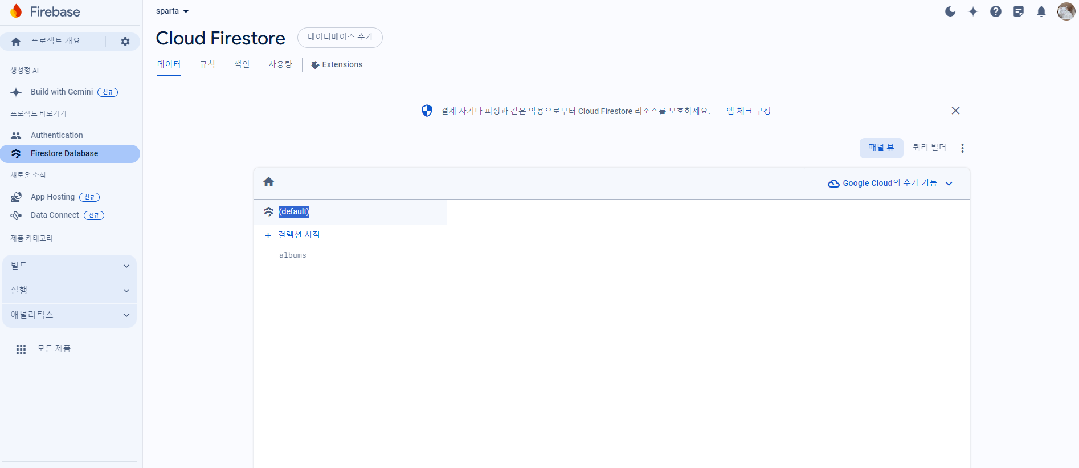
Task: Open the Extensions tab
Action: (337, 64)
